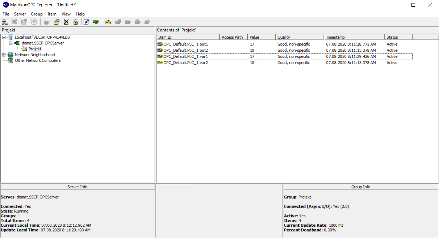Click the yellow tag with figure toolbar icon
Image resolution: width=439 pixels, height=238 pixels.
click(x=108, y=22)
